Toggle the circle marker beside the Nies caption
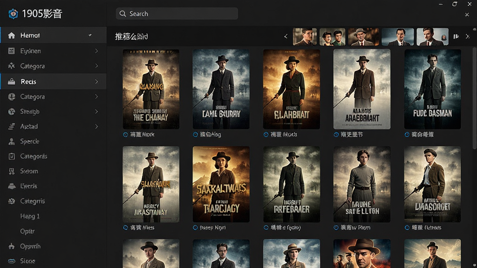477x268 pixels. (125, 228)
